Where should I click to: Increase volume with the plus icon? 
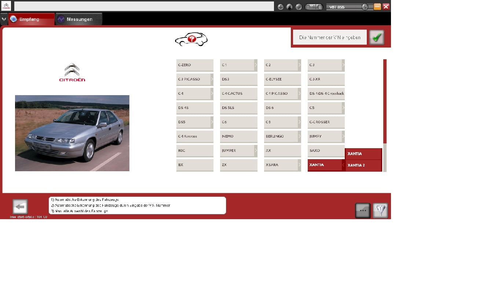pos(319,7)
